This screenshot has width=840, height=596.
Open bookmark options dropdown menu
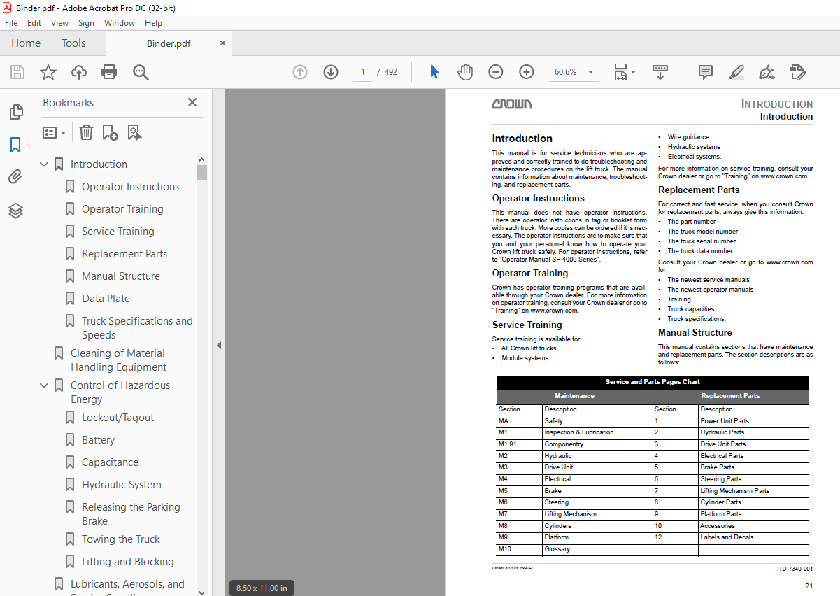55,132
